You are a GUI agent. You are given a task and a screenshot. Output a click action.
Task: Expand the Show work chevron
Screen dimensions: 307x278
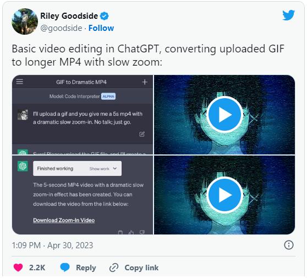[115, 168]
